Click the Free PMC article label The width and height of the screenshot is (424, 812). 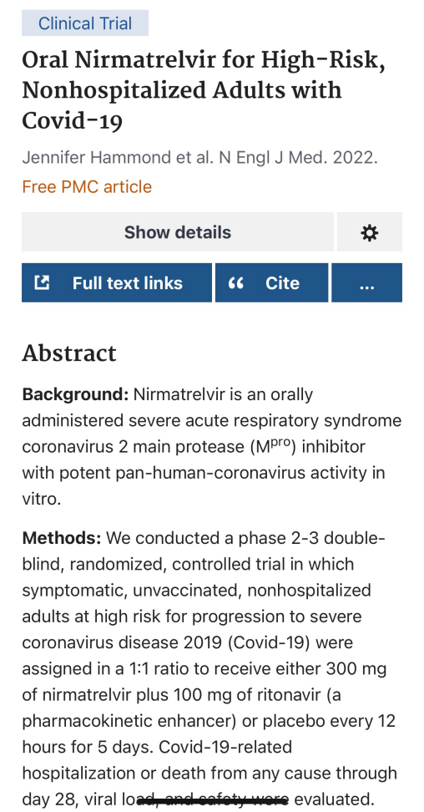pyautogui.click(x=87, y=186)
